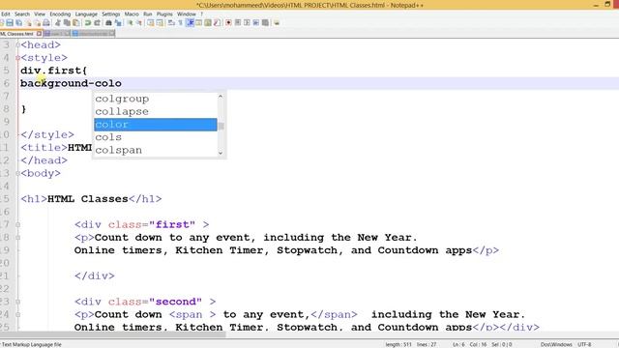This screenshot has width=619, height=348.
Task: Open user defined language icon
Action: click(199, 23)
